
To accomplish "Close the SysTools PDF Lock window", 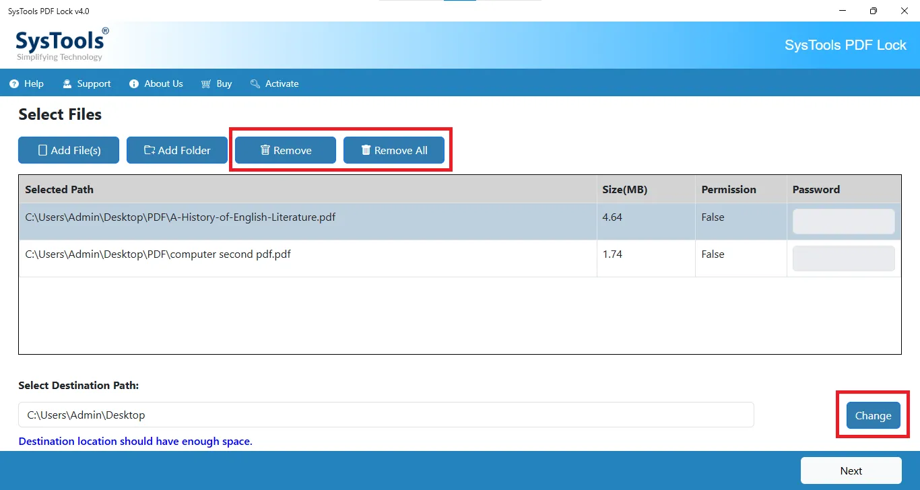I will 905,11.
